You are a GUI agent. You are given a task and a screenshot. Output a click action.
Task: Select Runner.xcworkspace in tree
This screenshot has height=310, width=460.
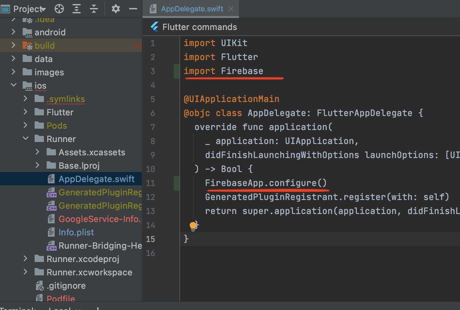point(90,272)
